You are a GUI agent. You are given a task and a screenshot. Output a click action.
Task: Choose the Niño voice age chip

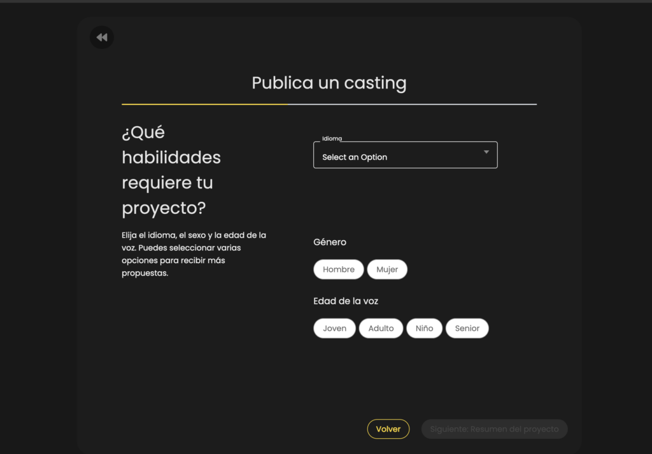[x=424, y=329]
